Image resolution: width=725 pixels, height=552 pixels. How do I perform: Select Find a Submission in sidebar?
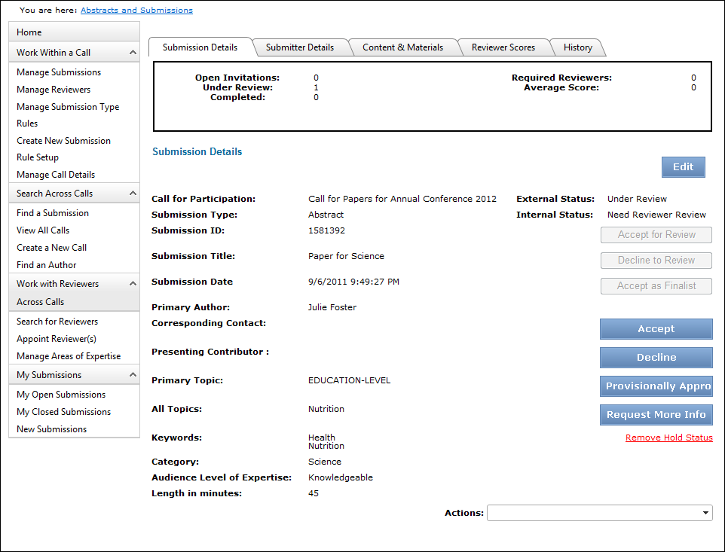pos(53,213)
